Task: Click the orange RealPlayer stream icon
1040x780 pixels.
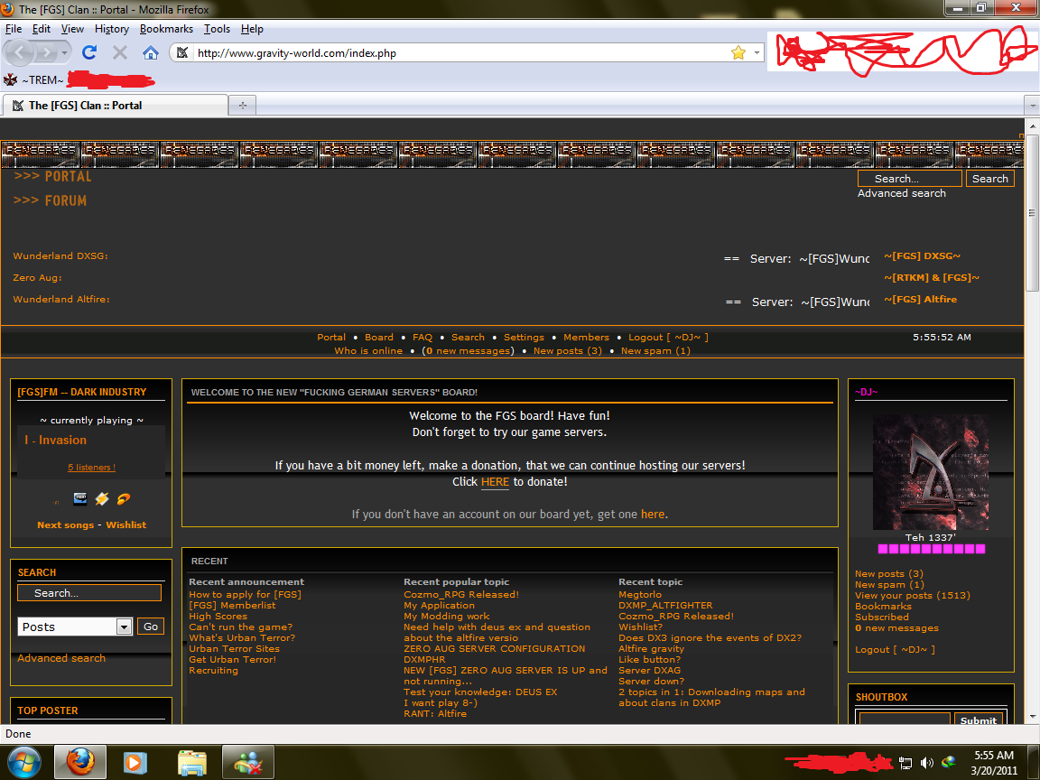Action: tap(123, 498)
